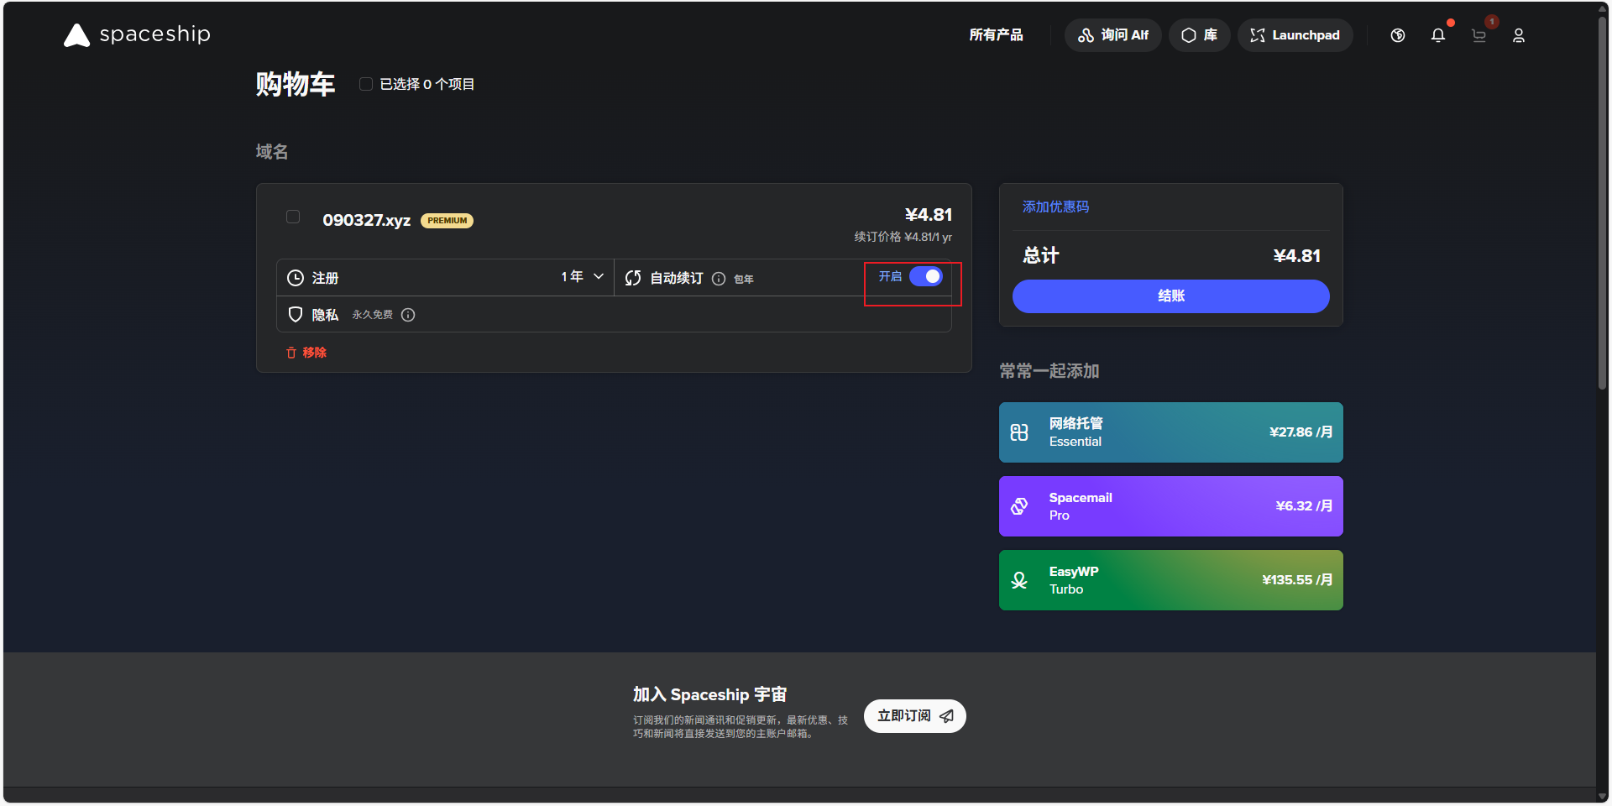
Task: Add the Spacemail Pro card
Action: 1170,506
